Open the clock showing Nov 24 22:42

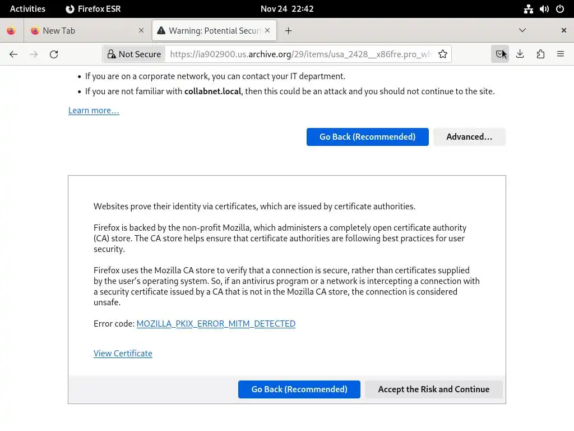tap(287, 9)
